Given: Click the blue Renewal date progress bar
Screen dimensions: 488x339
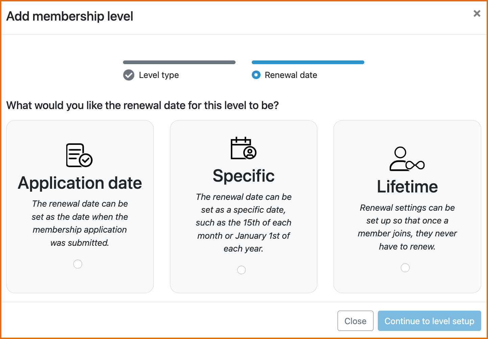Looking at the screenshot, I should (308, 62).
